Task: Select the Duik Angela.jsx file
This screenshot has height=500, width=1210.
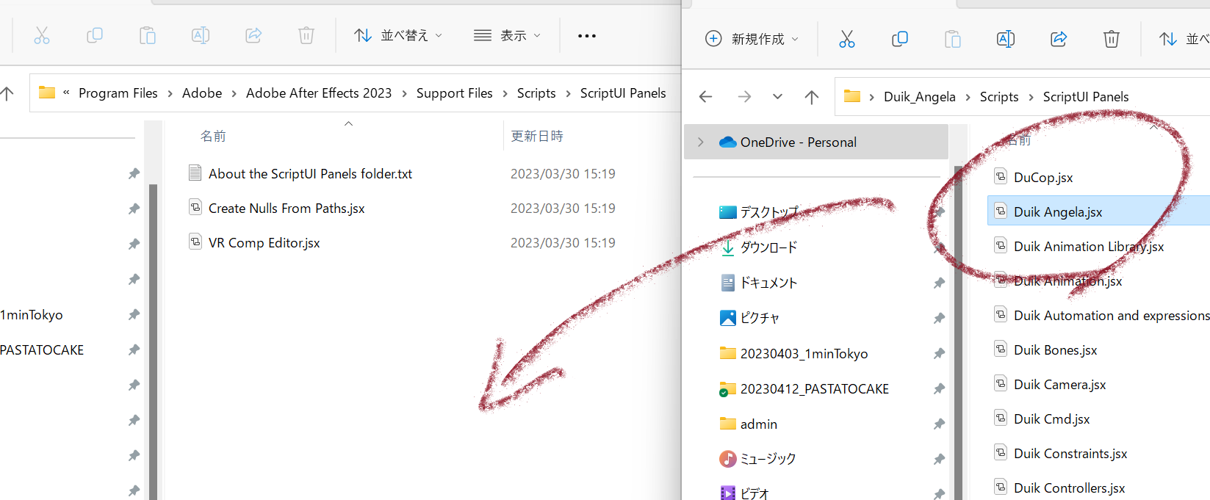Action: [x=1057, y=212]
